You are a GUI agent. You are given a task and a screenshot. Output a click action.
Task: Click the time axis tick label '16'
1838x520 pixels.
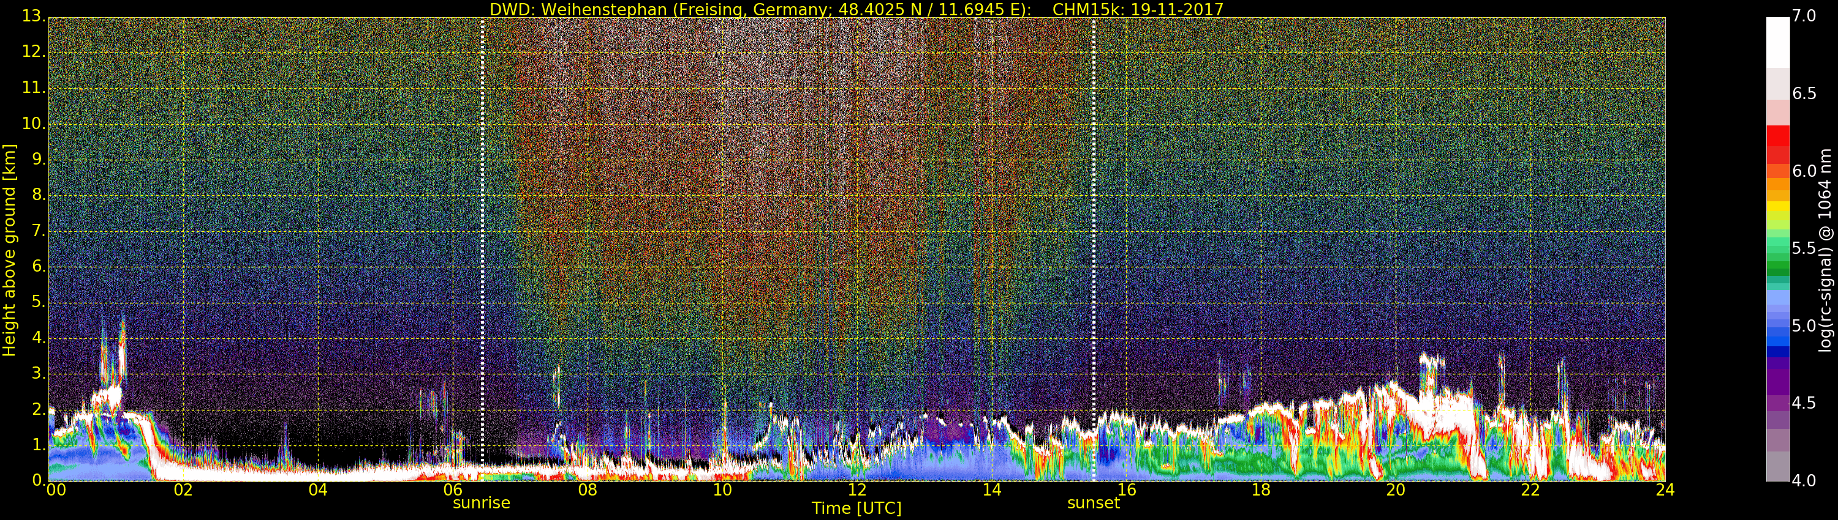(1127, 490)
